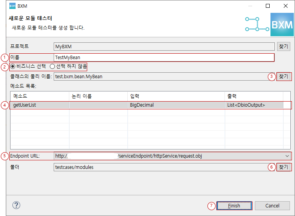The image size is (295, 216).
Task: Cancel the new module tester dialog
Action: 272,205
